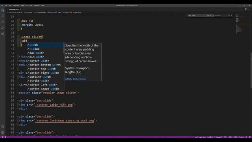
Task: Open the Edit menu
Action: 10,6
